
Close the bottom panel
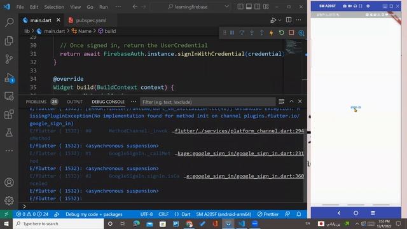coord(300,102)
